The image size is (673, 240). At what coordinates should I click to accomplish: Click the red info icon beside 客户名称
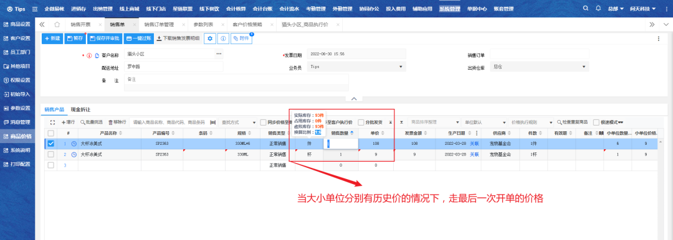coord(89,55)
